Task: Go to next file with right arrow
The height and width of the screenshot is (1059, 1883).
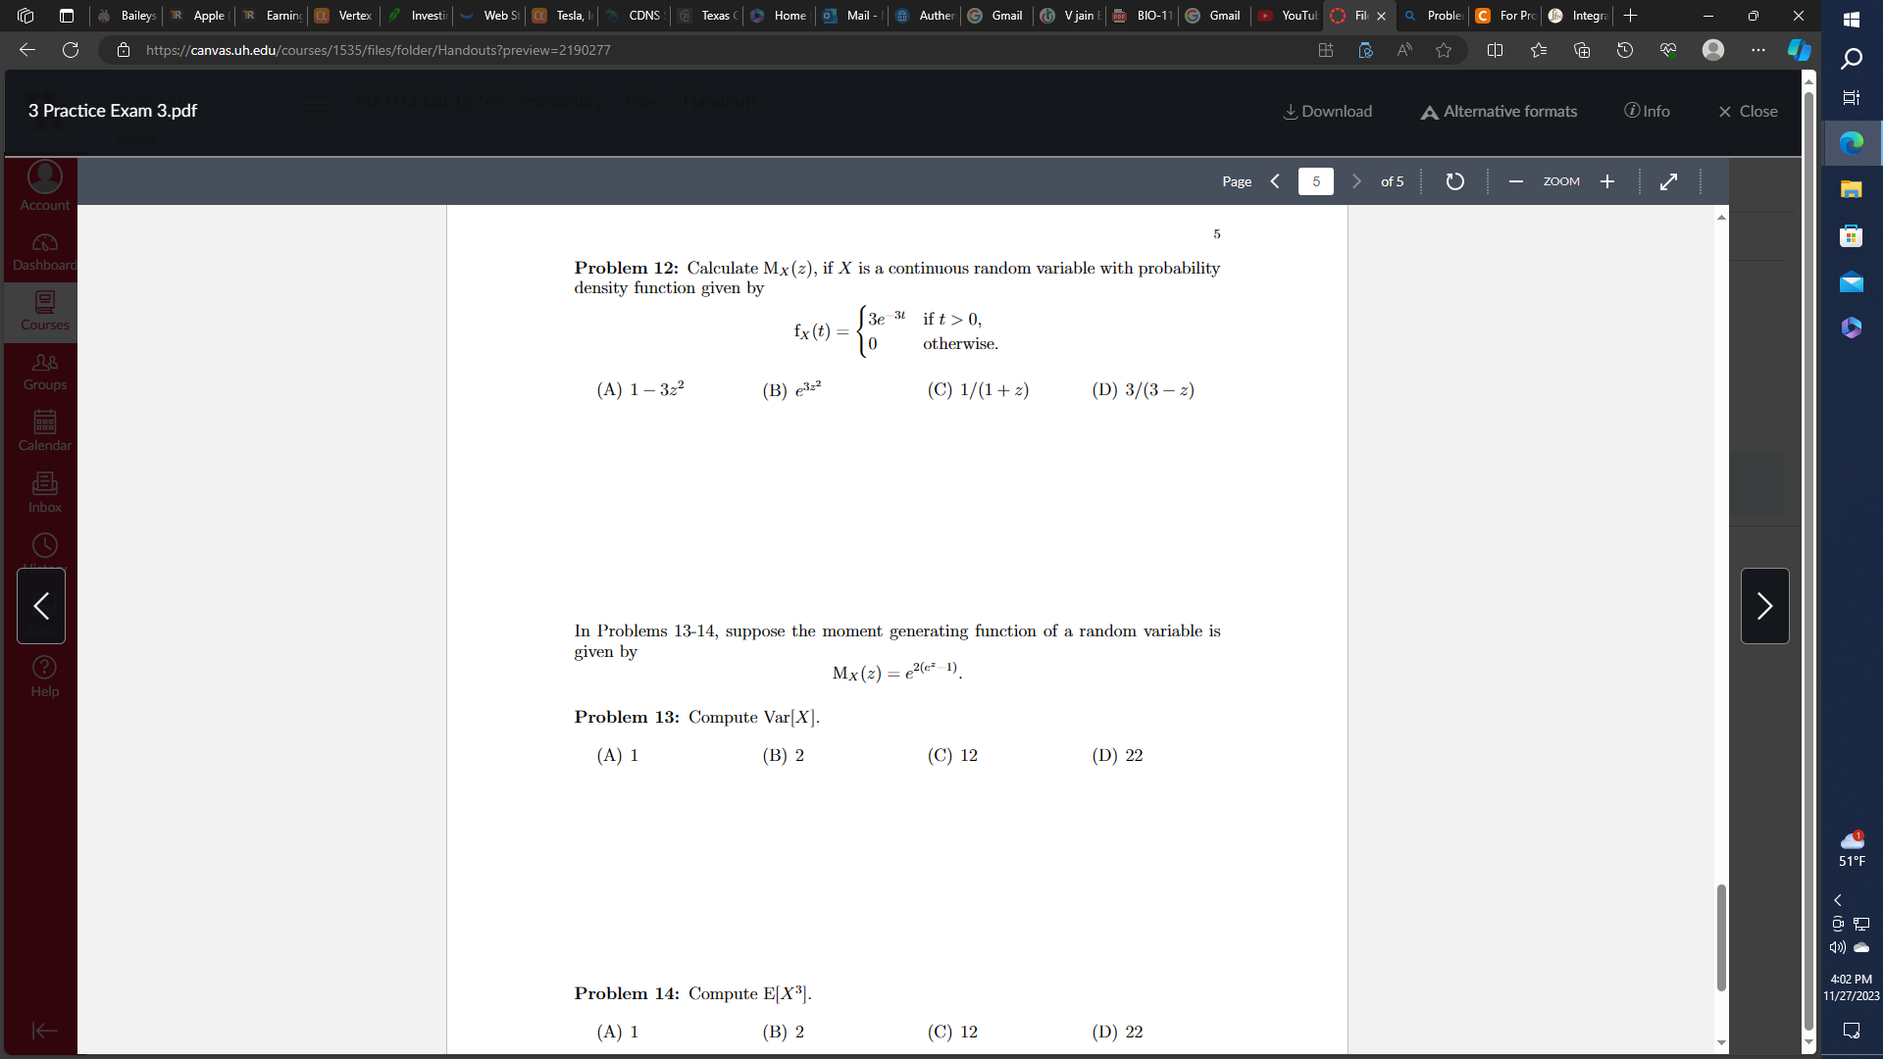Action: 1764,606
